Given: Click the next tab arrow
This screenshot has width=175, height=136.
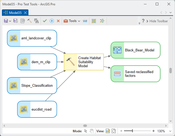Looking at the screenshot, I should pyautogui.click(x=166, y=13).
